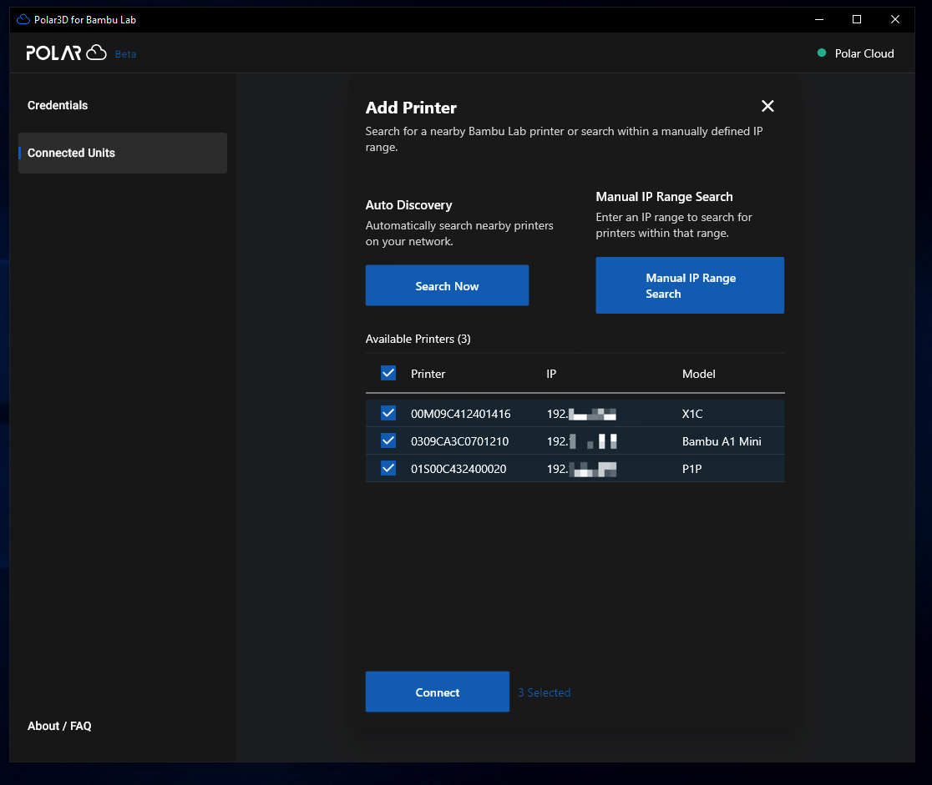Select serial text 0309CA3C0701210
932x785 pixels.
(459, 441)
